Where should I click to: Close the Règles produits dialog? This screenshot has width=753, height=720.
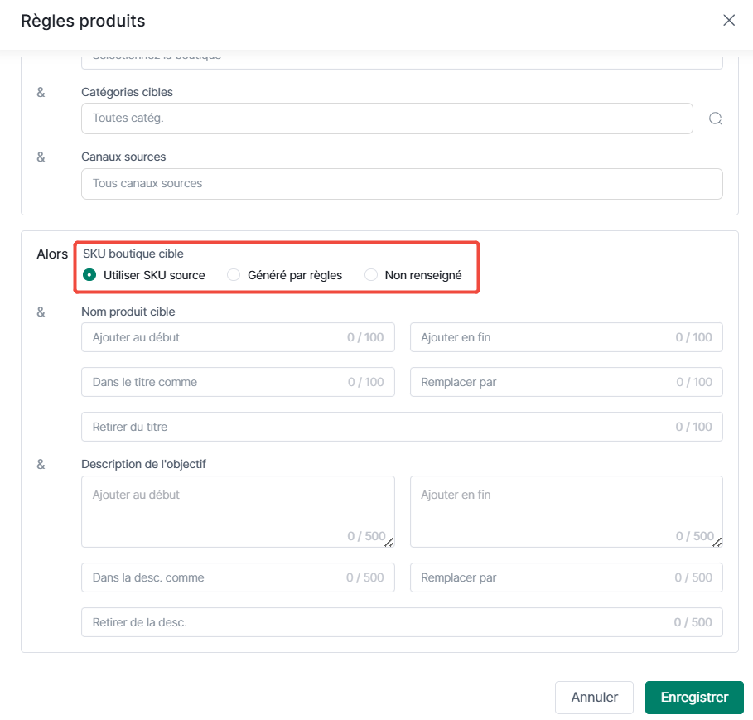(x=728, y=20)
